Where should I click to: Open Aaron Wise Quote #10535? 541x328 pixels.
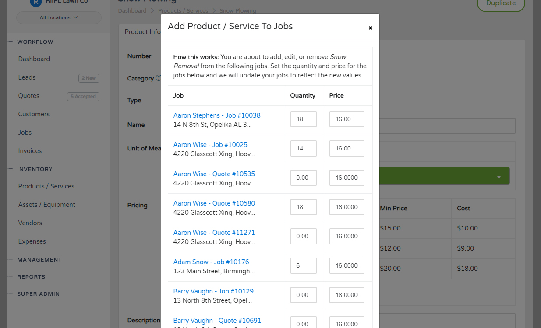[x=214, y=174]
